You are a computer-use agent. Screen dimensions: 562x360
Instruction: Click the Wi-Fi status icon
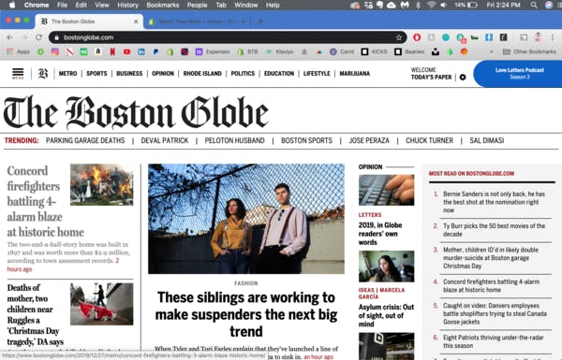coord(432,5)
